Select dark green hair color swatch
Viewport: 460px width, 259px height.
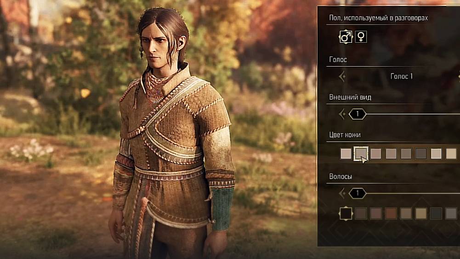436,214
